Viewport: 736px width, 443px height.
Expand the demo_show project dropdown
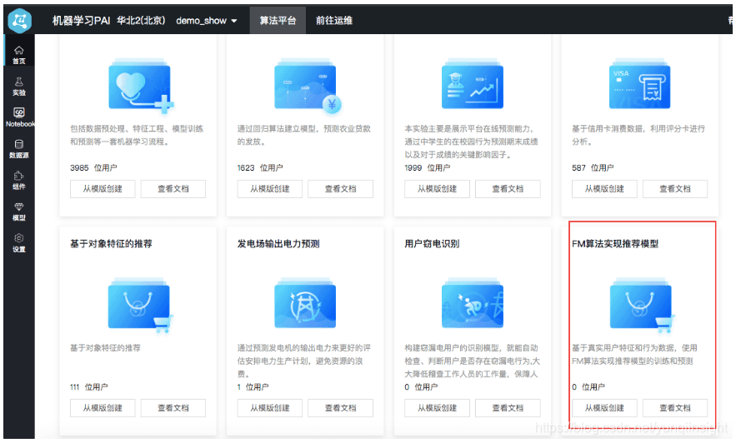(x=207, y=21)
